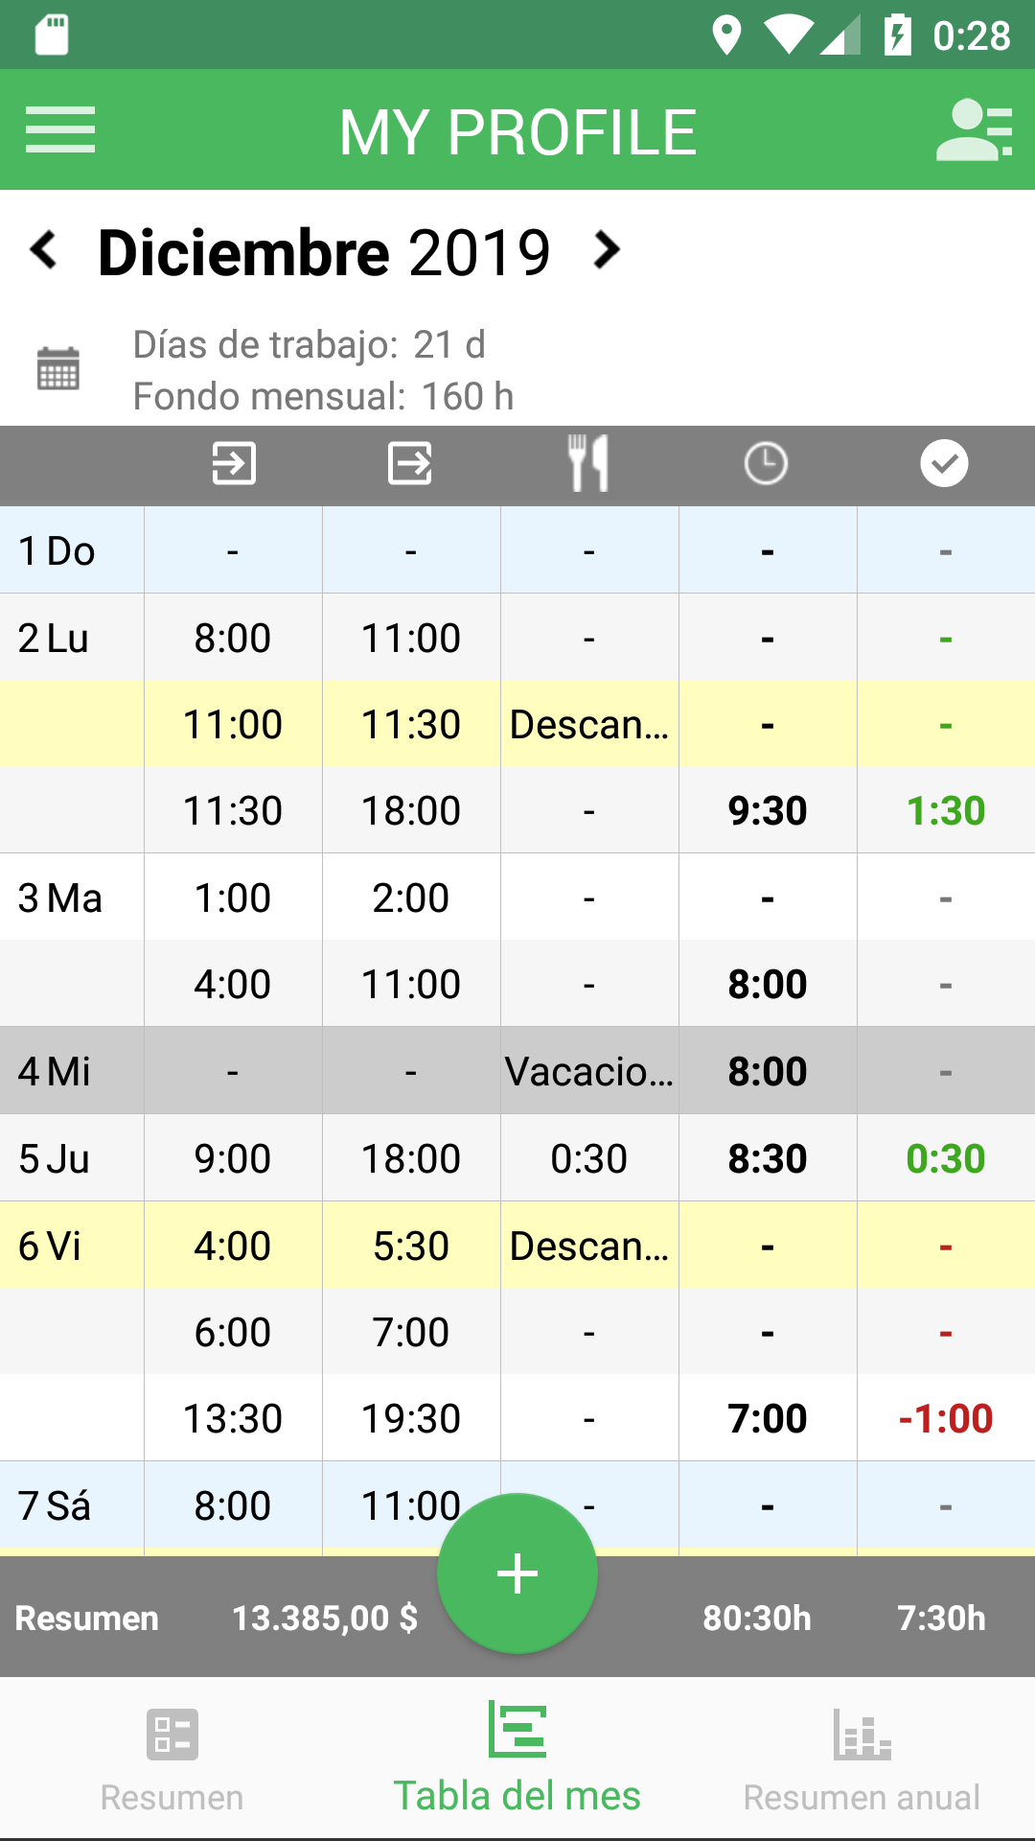
Task: Tap the Fondo mensual: 160 h line
Action: pyautogui.click(x=323, y=396)
